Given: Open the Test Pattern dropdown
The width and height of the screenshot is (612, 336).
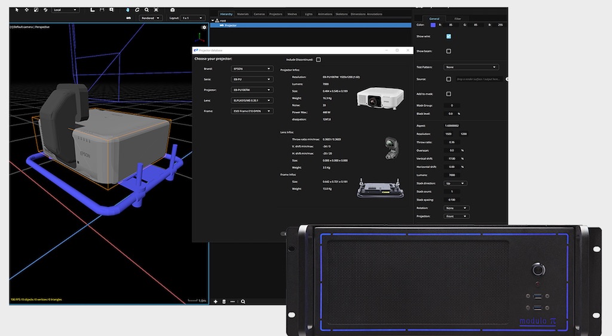Looking at the screenshot, I should click(471, 67).
